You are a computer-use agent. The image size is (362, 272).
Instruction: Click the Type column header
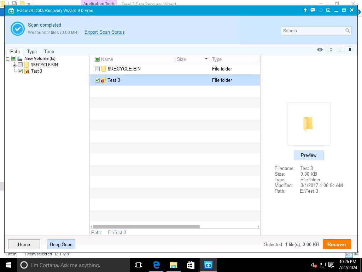(x=217, y=59)
